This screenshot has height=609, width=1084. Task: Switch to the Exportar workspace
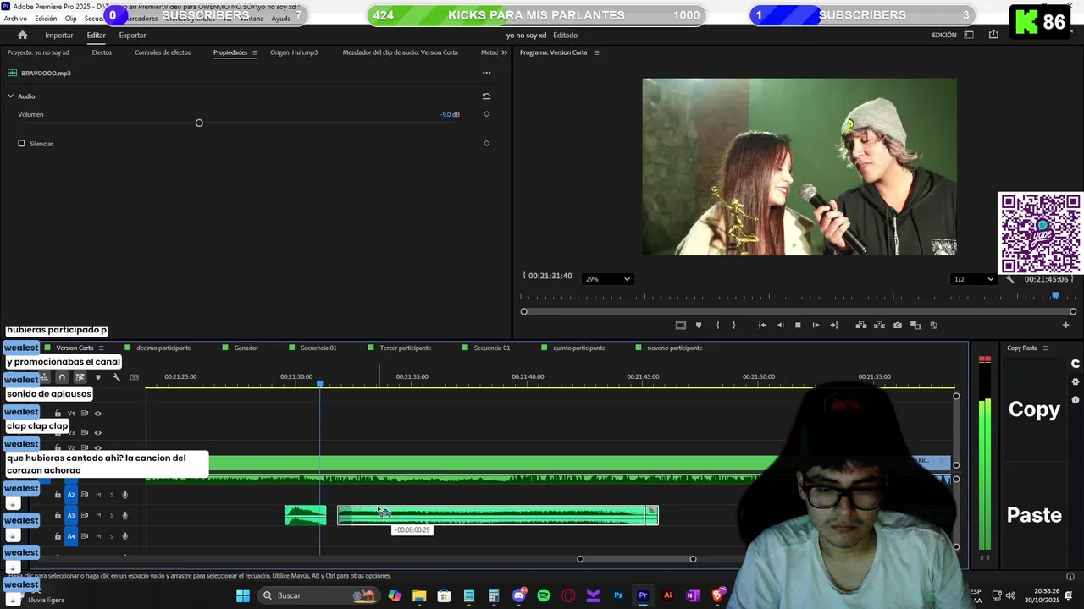click(132, 35)
